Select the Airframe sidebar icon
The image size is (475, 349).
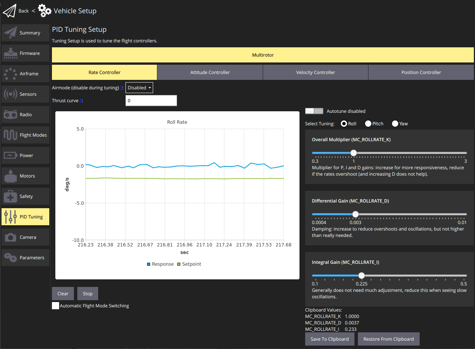[11, 74]
